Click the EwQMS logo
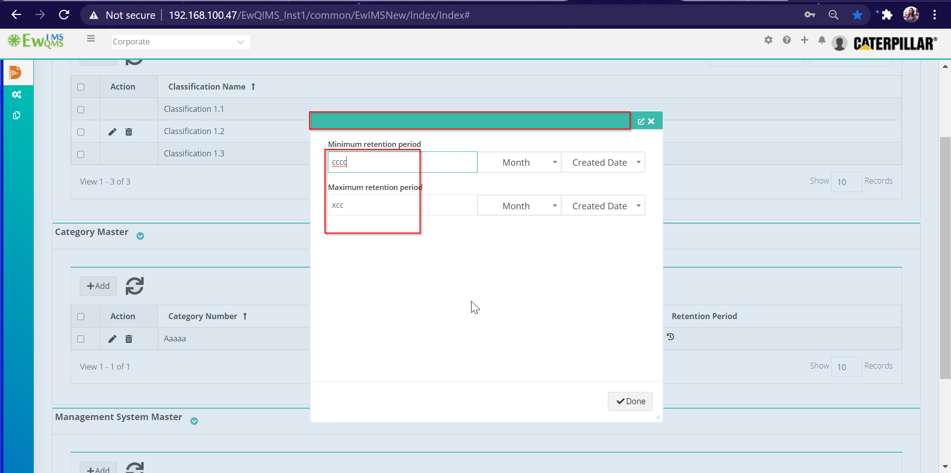The width and height of the screenshot is (951, 473). [36, 41]
